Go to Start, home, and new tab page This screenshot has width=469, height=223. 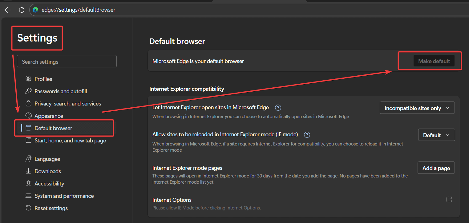point(70,141)
